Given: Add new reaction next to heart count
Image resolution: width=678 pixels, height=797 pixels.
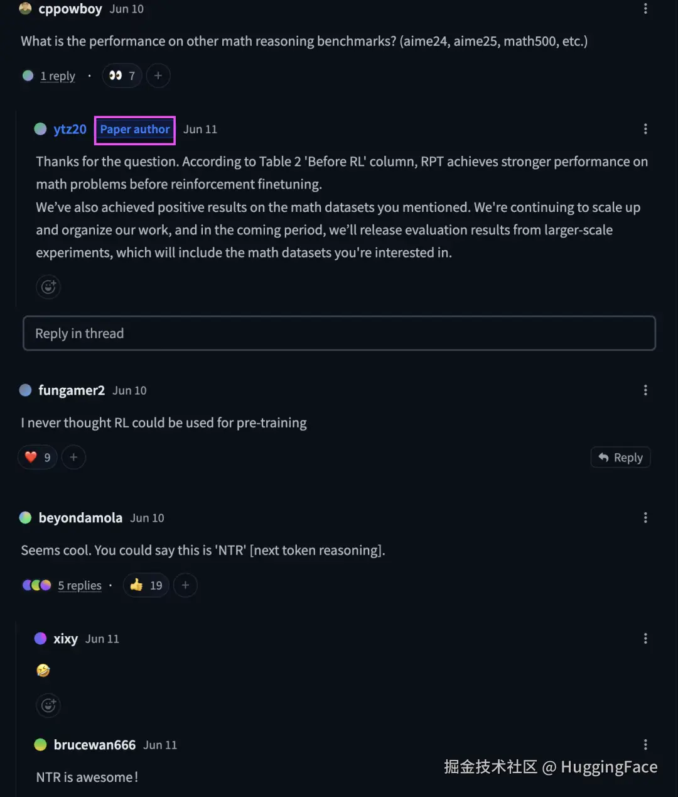Looking at the screenshot, I should (x=73, y=458).
